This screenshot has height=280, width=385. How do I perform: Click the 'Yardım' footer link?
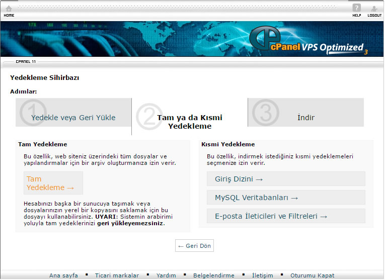point(166,275)
